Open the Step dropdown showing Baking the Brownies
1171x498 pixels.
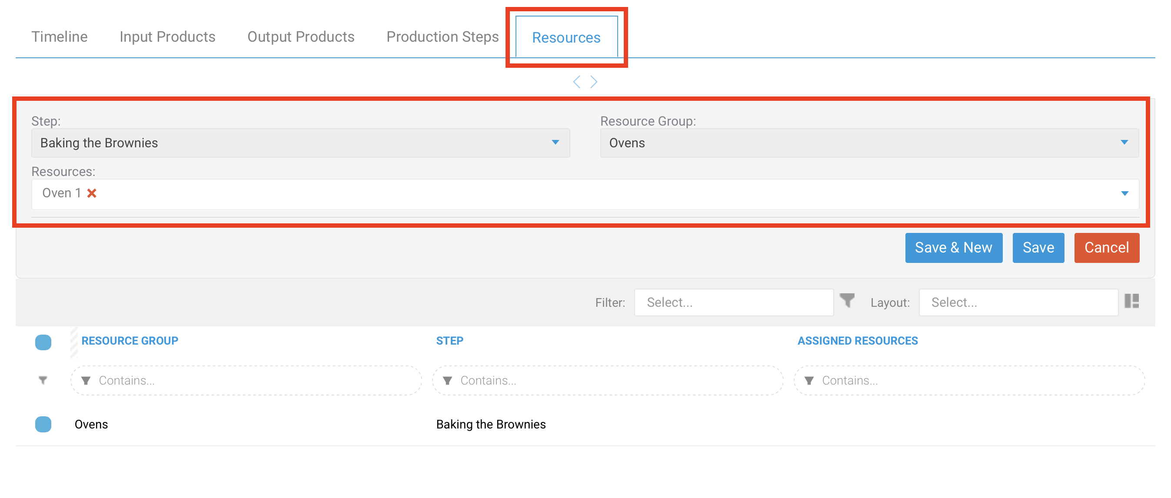coord(300,143)
